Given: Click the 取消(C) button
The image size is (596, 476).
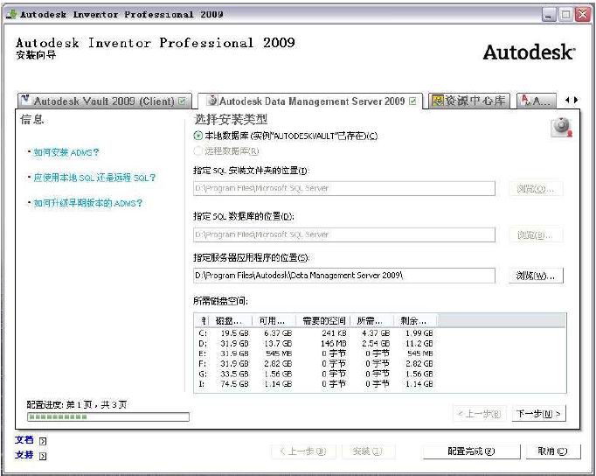Looking at the screenshot, I should (553, 451).
